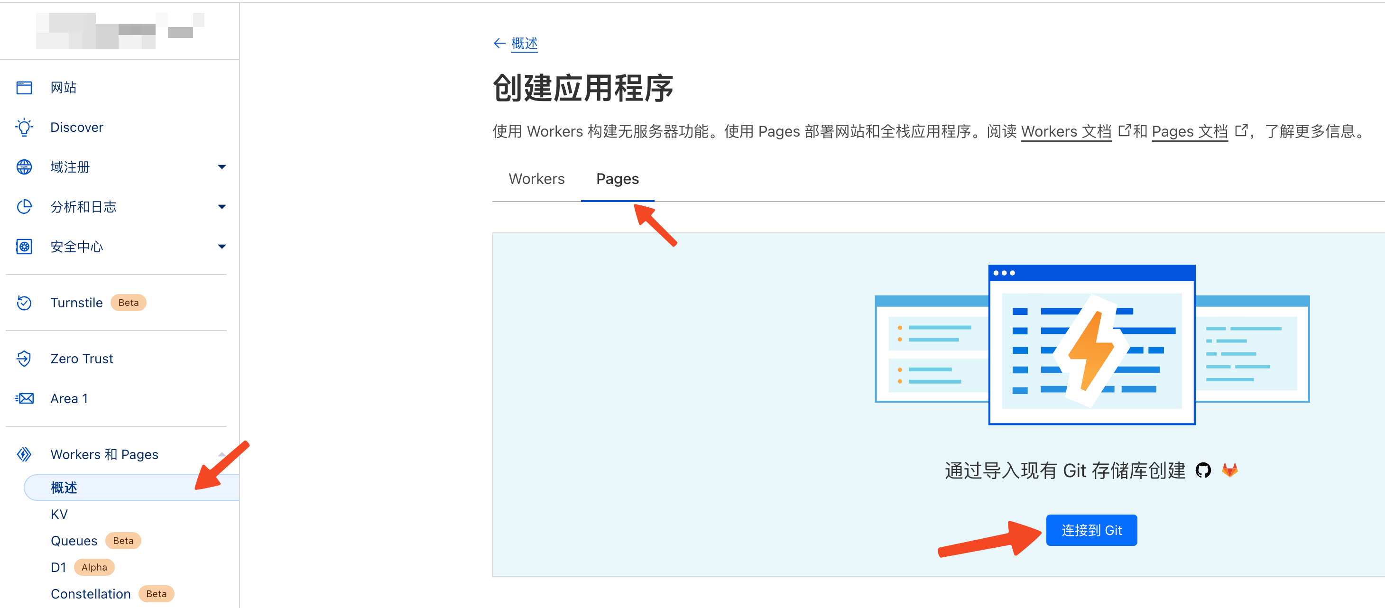Open KV in the sidebar
The image size is (1385, 608).
[59, 514]
